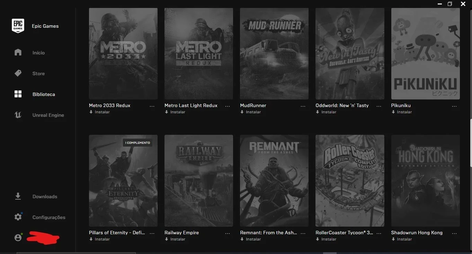472x254 pixels.
Task: Open more options for Metro 2033 Redux
Action: [152, 106]
